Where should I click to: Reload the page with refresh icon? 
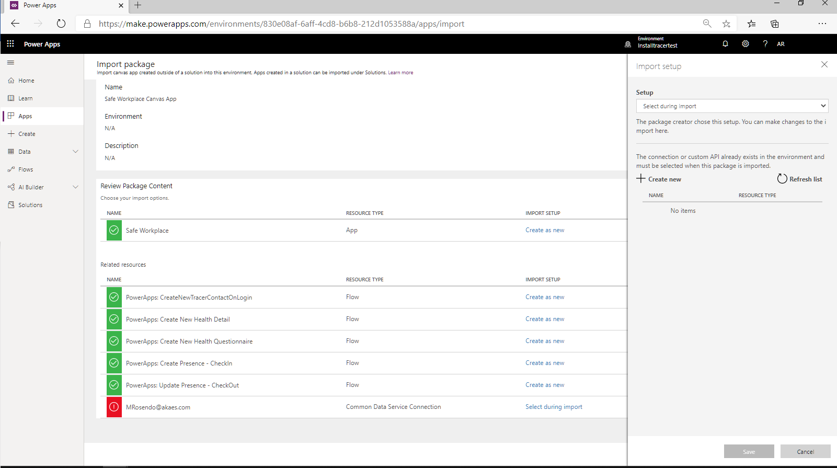[61, 24]
